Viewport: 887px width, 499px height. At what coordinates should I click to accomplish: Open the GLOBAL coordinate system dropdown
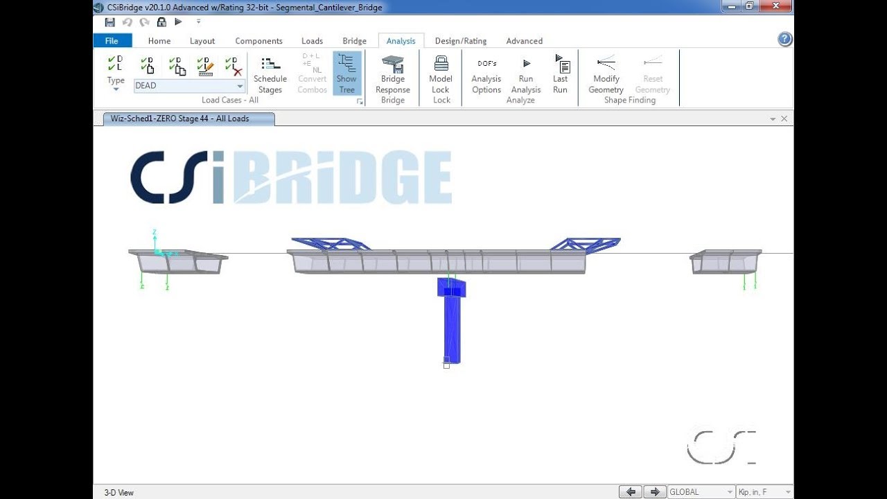pyautogui.click(x=701, y=492)
